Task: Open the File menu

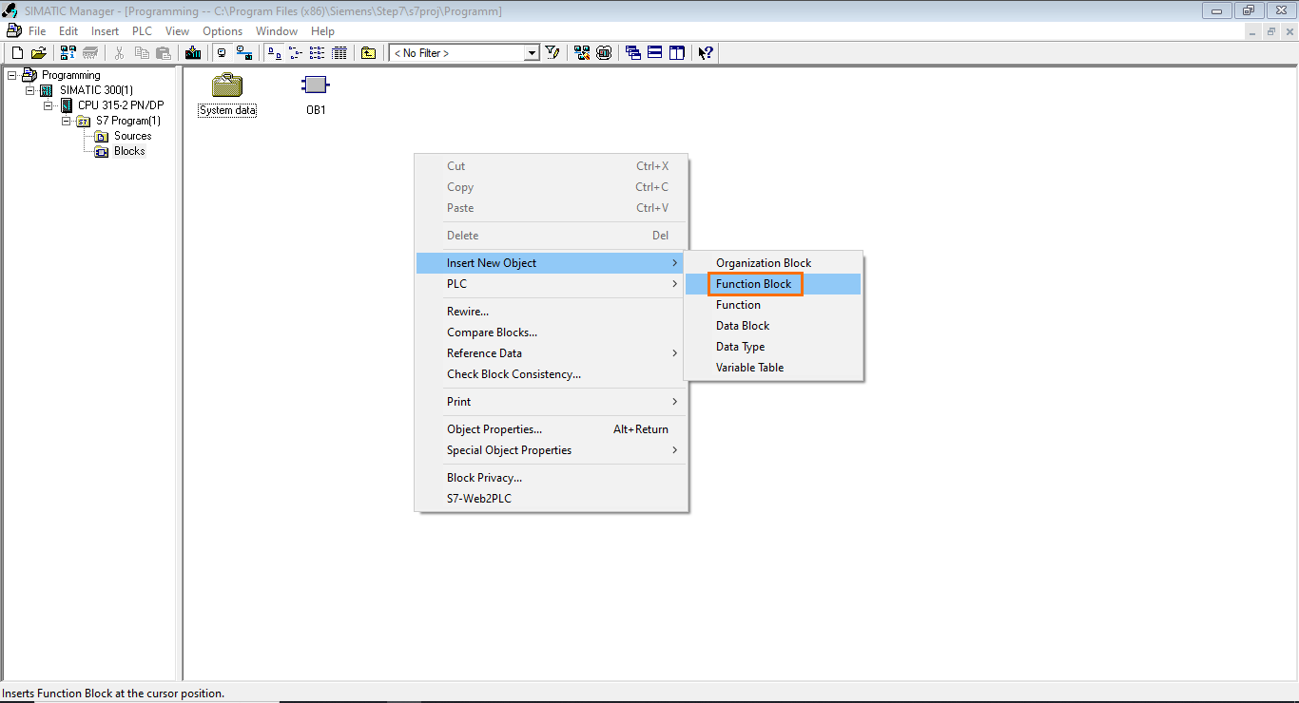Action: click(x=37, y=31)
